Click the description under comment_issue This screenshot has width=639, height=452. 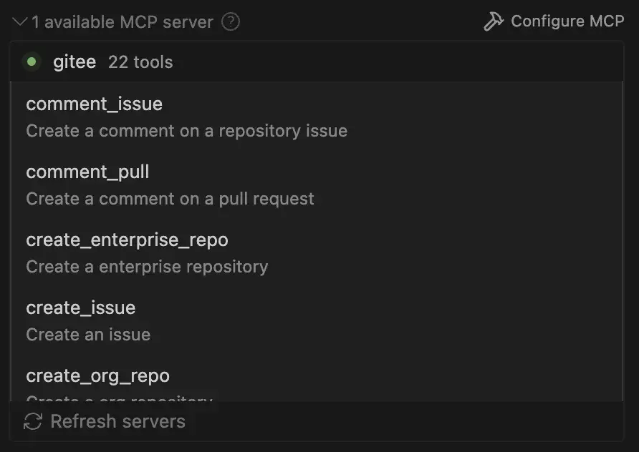coord(186,130)
